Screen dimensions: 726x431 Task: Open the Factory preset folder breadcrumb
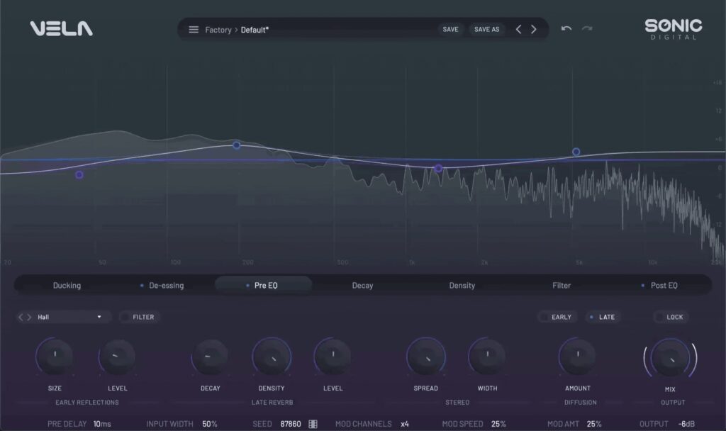[218, 30]
